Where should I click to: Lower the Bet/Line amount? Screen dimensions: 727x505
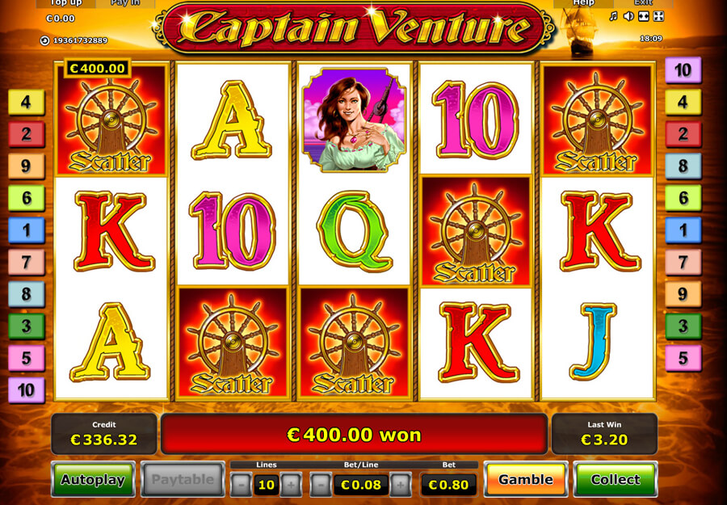pyautogui.click(x=321, y=485)
